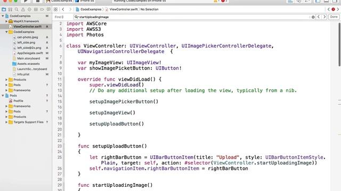Jump to next issue arrow
Screen dimensions: 341x191
(x=338, y=10)
